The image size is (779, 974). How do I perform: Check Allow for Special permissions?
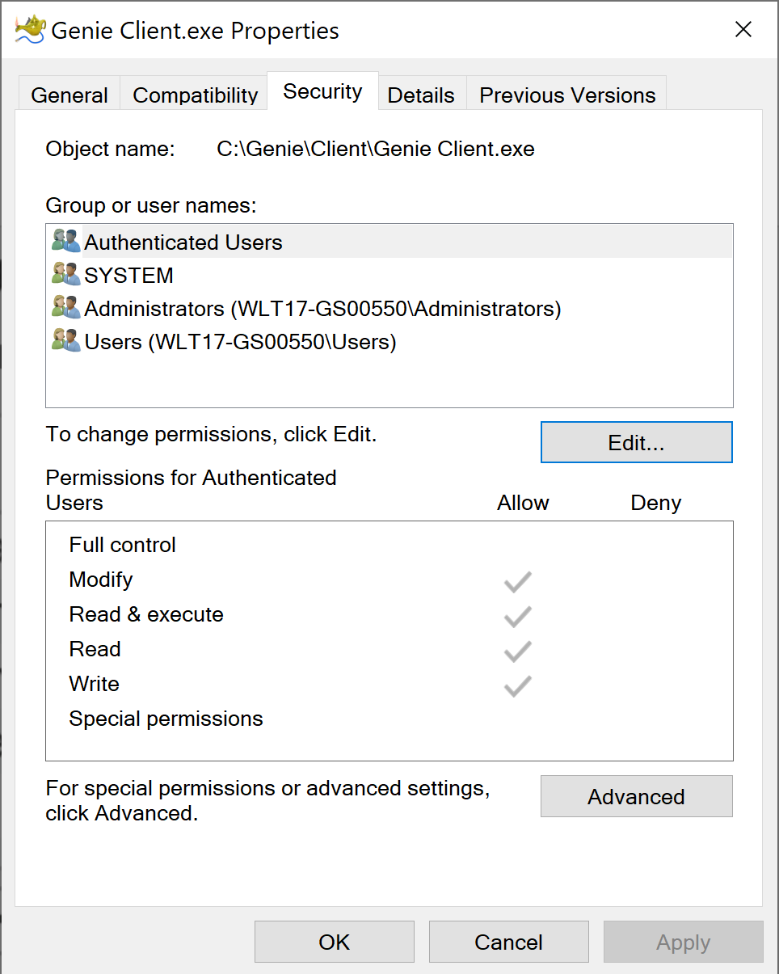pos(516,719)
